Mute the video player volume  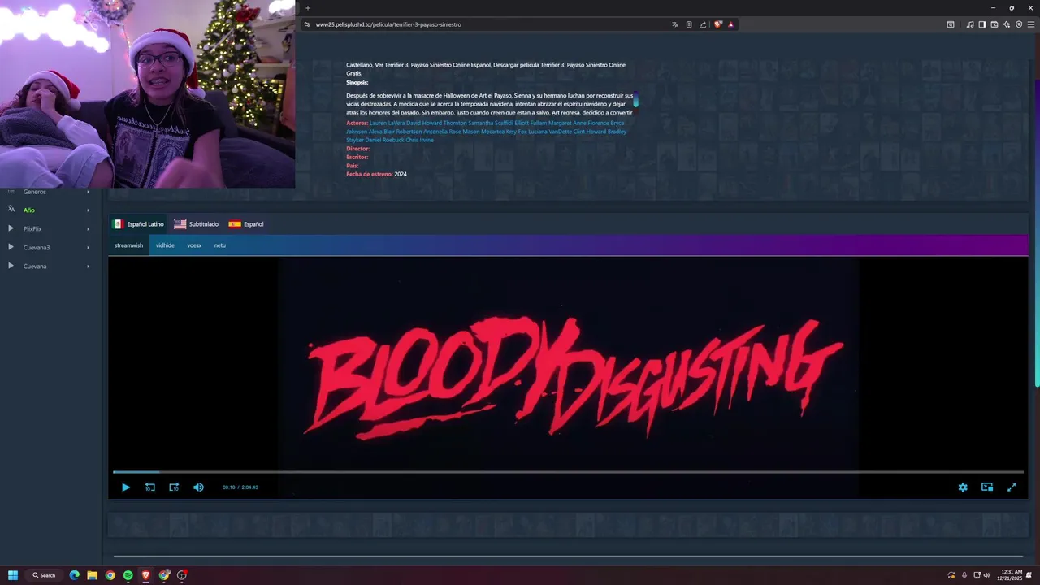click(x=198, y=487)
